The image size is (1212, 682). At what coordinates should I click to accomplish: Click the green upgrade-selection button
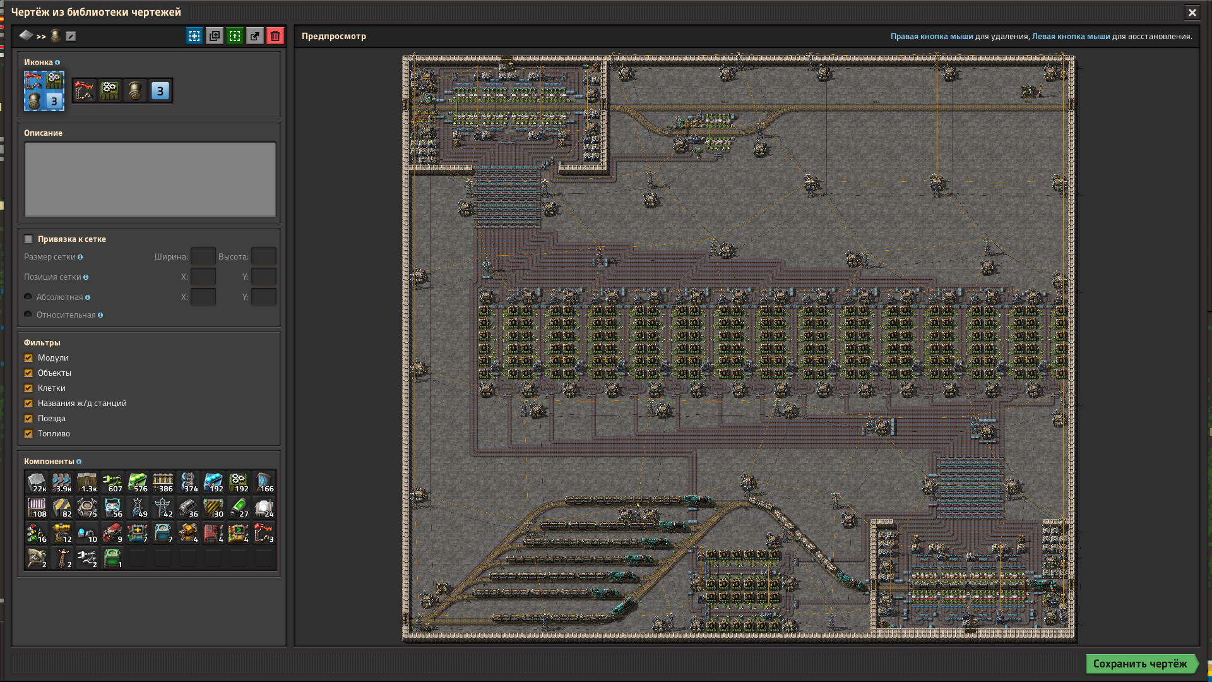pyautogui.click(x=235, y=36)
